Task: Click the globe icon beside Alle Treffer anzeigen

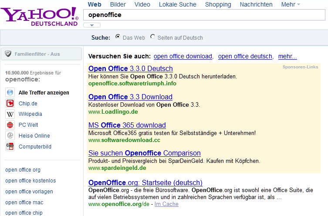Action: click(10, 92)
